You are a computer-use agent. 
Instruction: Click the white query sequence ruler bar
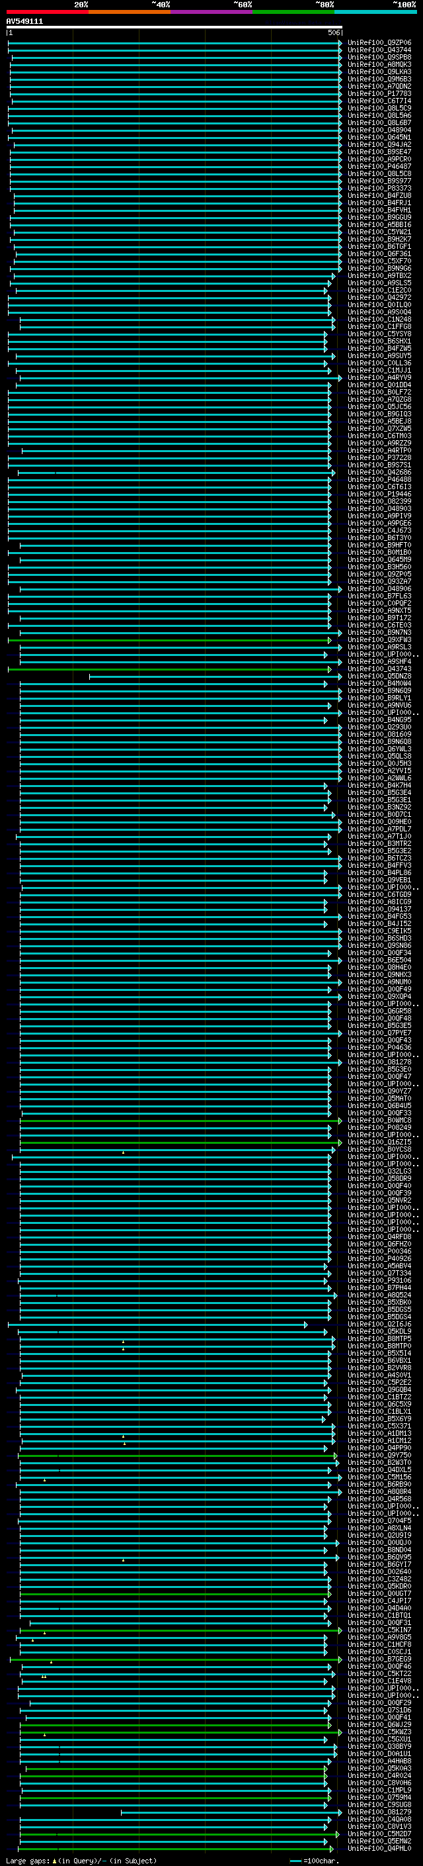coord(174,28)
